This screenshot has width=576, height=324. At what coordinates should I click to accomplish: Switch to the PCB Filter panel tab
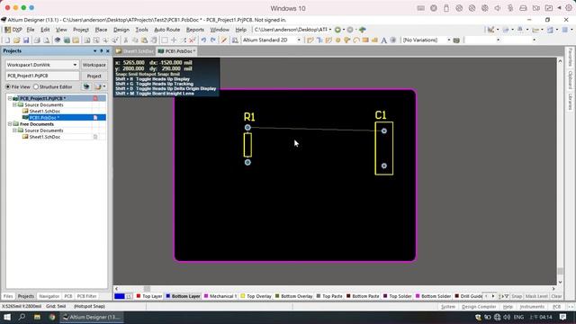pyautogui.click(x=86, y=296)
